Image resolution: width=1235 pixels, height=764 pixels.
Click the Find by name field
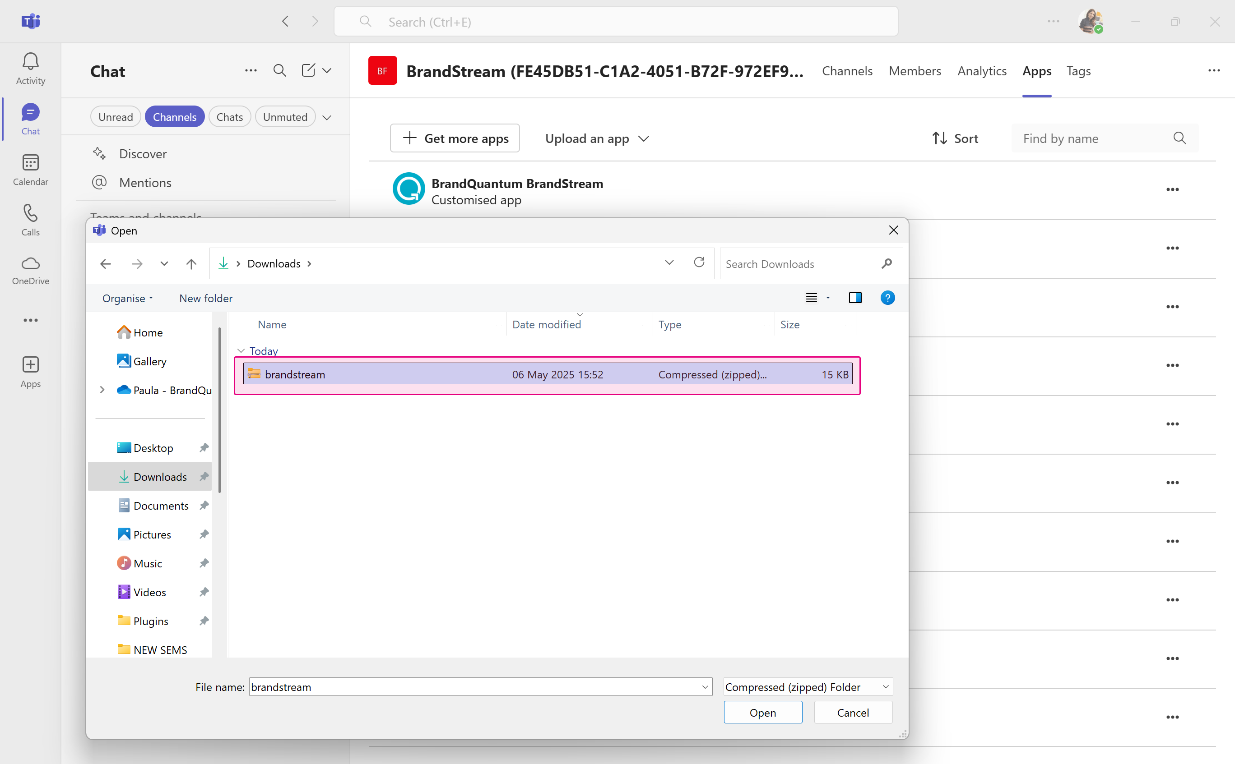1105,138
